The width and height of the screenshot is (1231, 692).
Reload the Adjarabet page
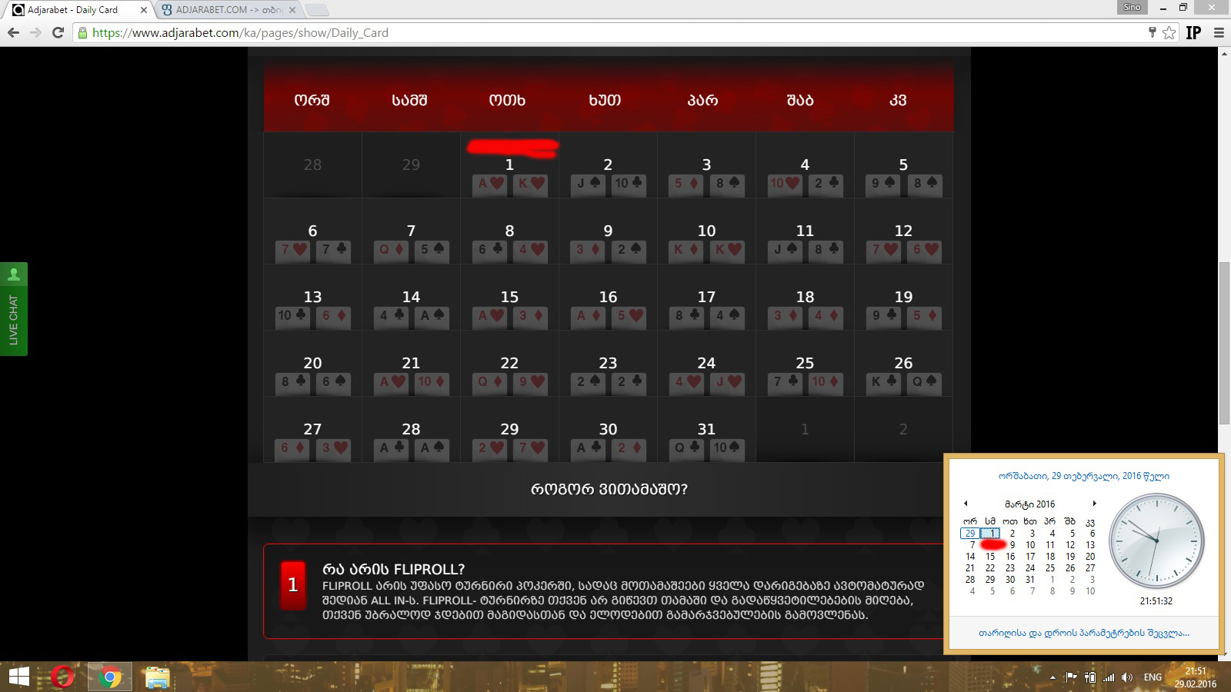[x=58, y=32]
